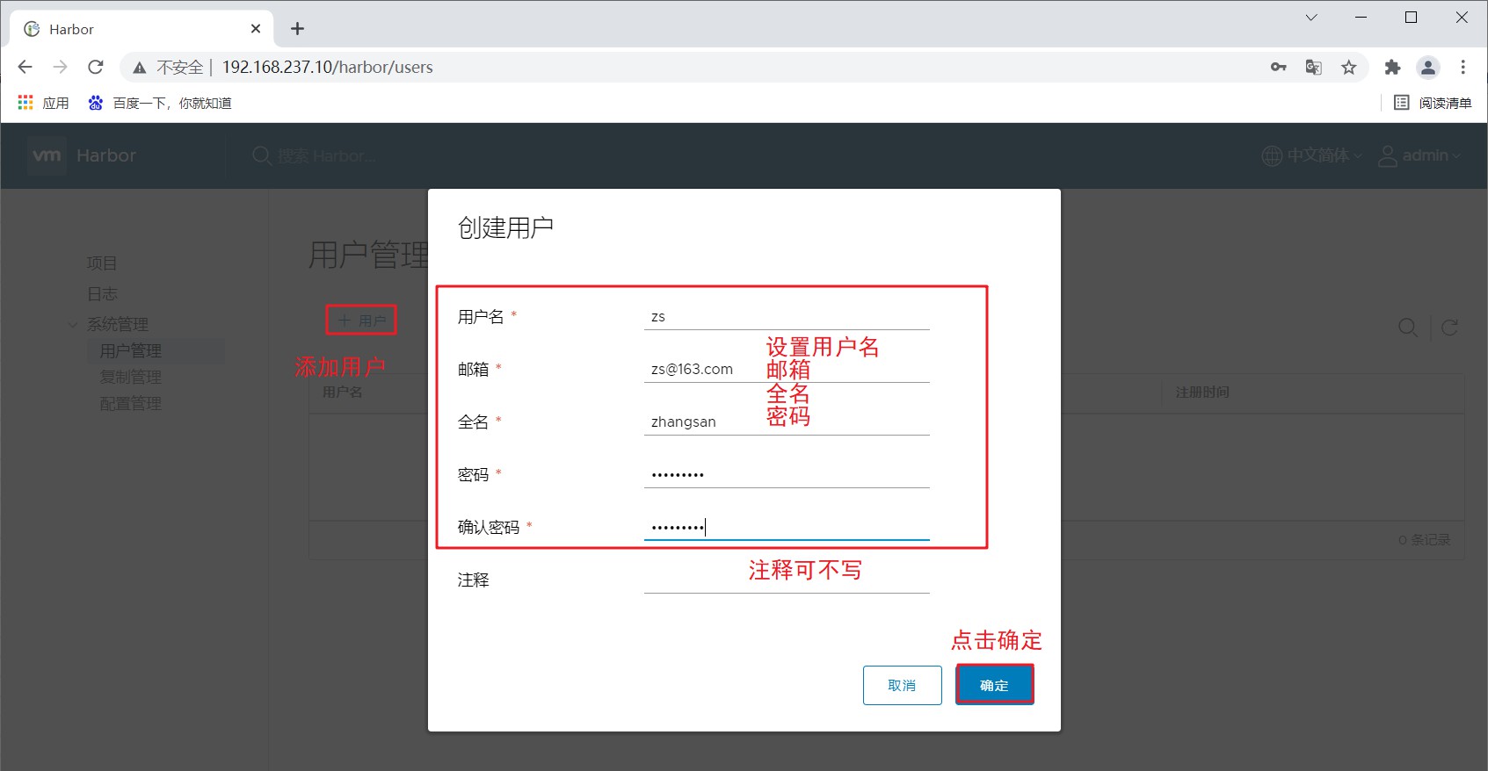This screenshot has height=771, width=1488.
Task: Click the 密码 input field
Action: point(787,474)
